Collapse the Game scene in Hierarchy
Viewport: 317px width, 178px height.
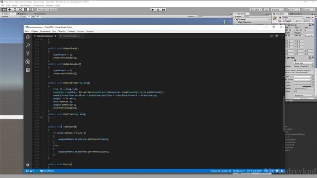235,19
